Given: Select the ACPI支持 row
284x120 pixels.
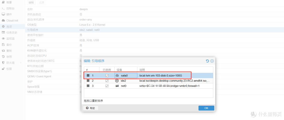Looking at the screenshot, I should (155, 45).
